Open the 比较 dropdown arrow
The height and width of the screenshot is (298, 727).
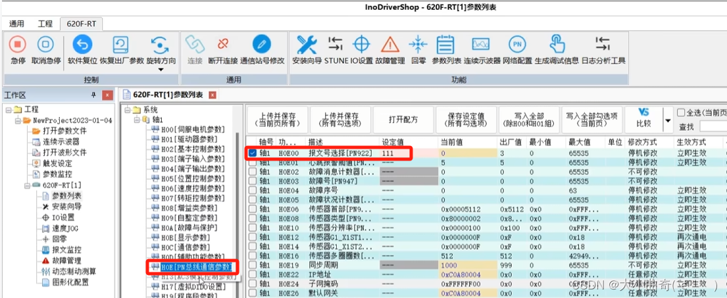(668, 120)
